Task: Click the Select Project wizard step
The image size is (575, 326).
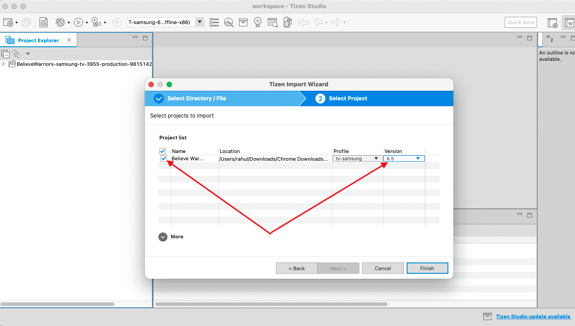Action: coord(377,99)
